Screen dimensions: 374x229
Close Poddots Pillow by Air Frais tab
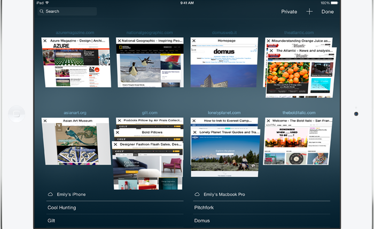tap(119, 120)
